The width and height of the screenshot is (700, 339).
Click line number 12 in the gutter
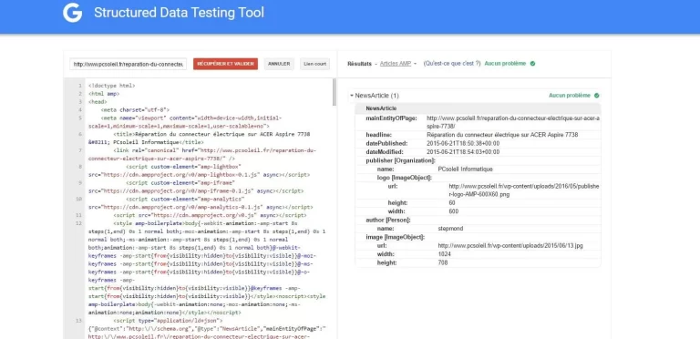tap(79, 223)
